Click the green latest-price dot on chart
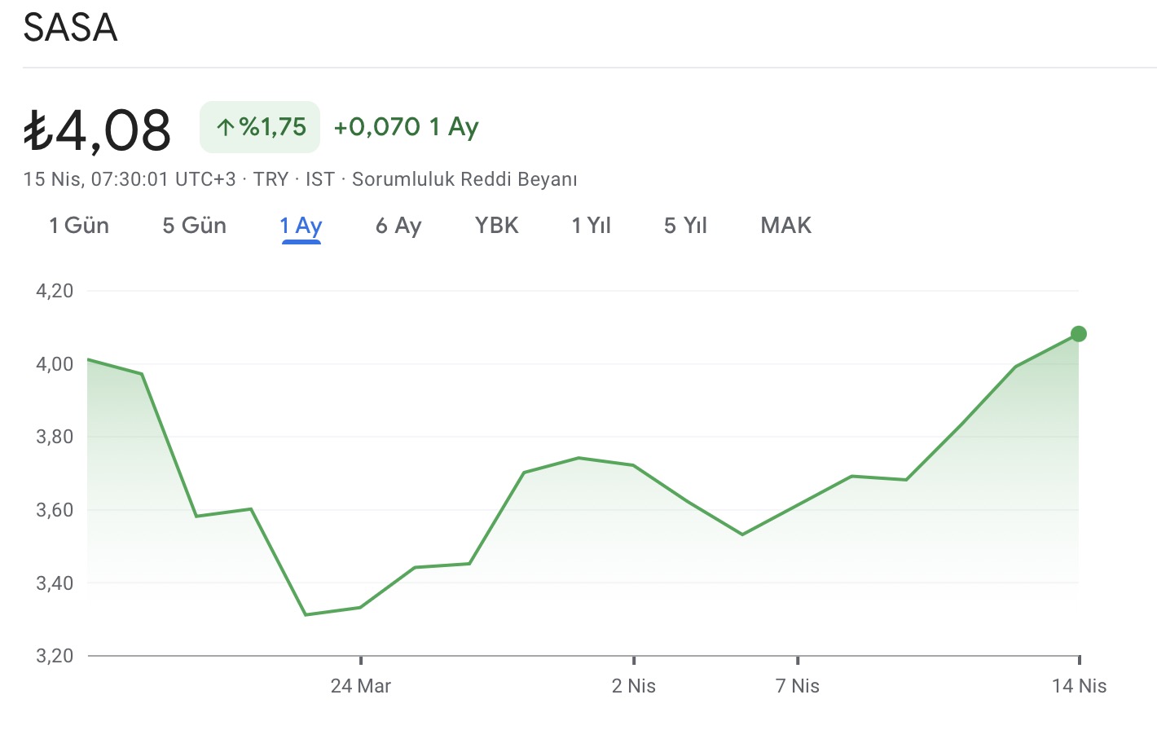 click(x=1079, y=334)
